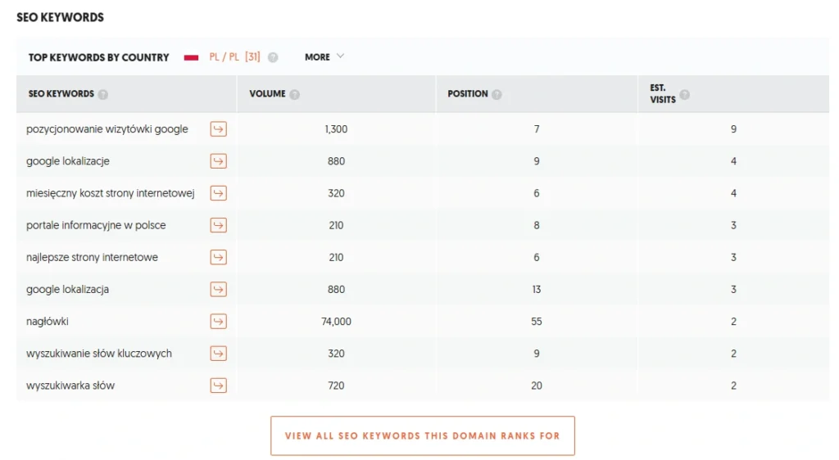Open arrow icon for nagłówki keyword
The image size is (839, 460).
218,322
